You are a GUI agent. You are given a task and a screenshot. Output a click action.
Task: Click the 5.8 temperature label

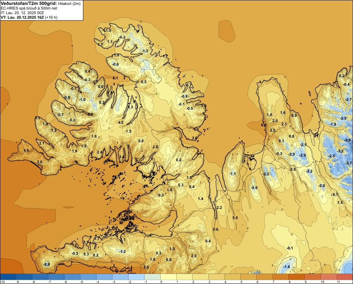pos(90,114)
